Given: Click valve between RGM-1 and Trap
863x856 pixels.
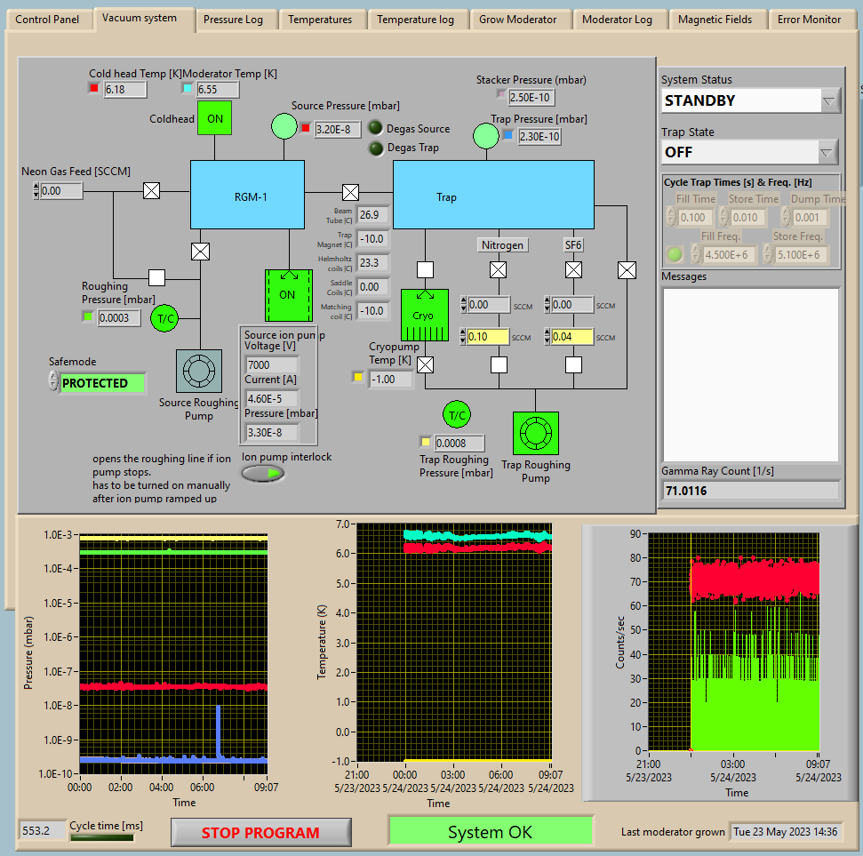Looking at the screenshot, I should coord(351,192).
